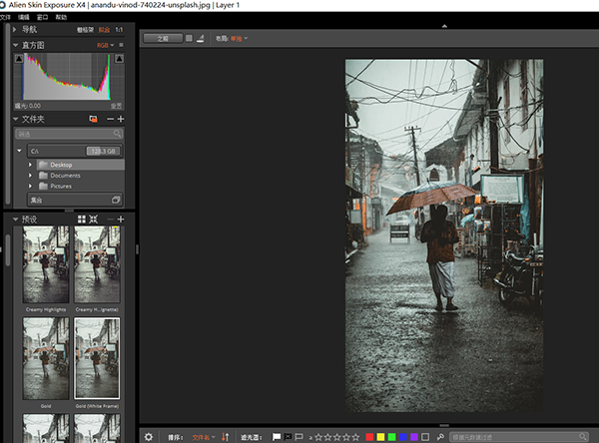599x443 pixels.
Task: Click the orange bookmark icon in 文件夹 header
Action: click(x=93, y=119)
